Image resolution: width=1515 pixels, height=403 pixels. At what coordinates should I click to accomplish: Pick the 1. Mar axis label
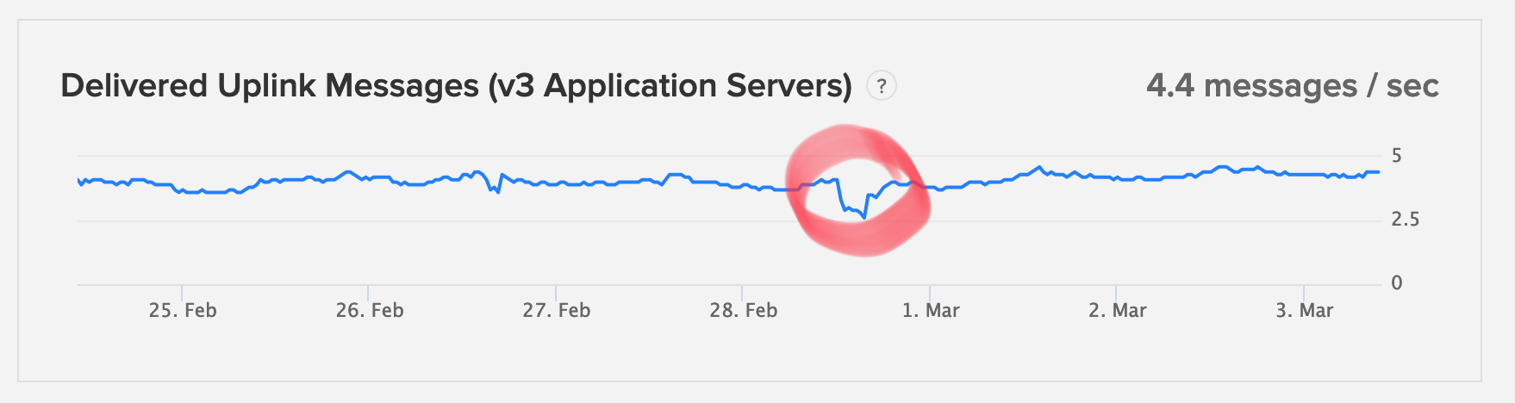931,310
